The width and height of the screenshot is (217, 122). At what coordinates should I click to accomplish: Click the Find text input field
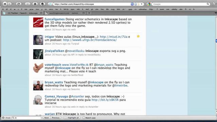[26, 118]
